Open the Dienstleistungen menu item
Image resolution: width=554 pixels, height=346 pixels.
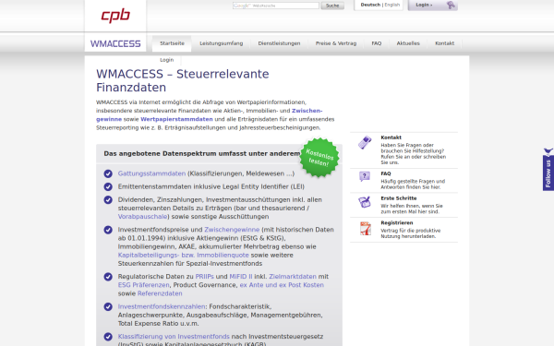279,43
